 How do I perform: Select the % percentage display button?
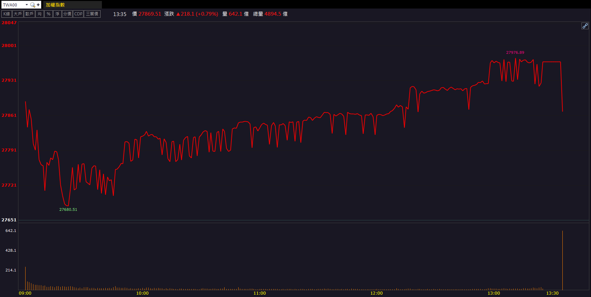[x=48, y=14]
